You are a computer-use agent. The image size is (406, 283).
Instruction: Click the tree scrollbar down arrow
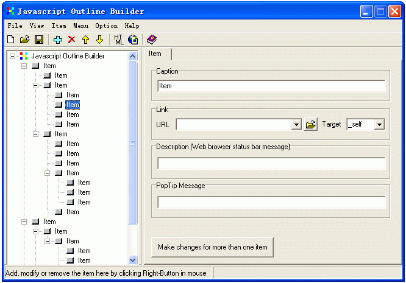132,260
